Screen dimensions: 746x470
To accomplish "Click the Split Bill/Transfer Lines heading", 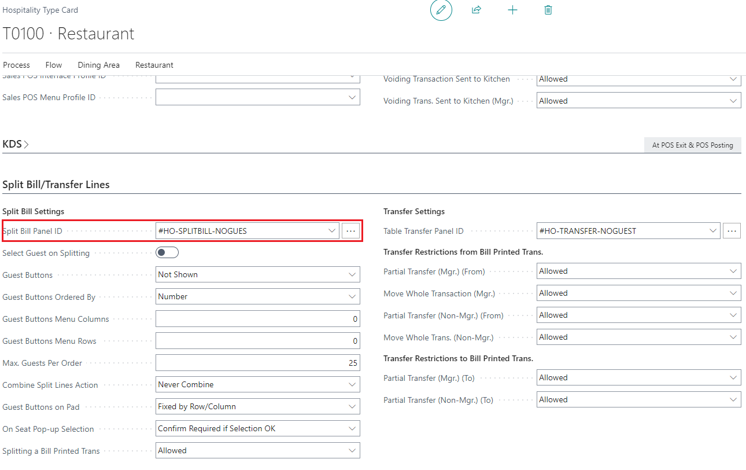I will [x=56, y=185].
